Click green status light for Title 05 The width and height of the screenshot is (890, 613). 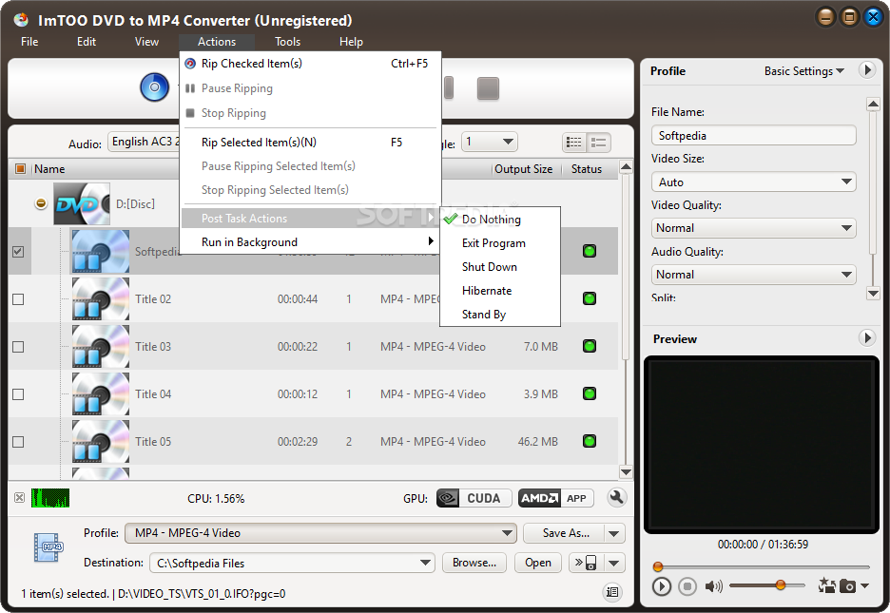[590, 441]
